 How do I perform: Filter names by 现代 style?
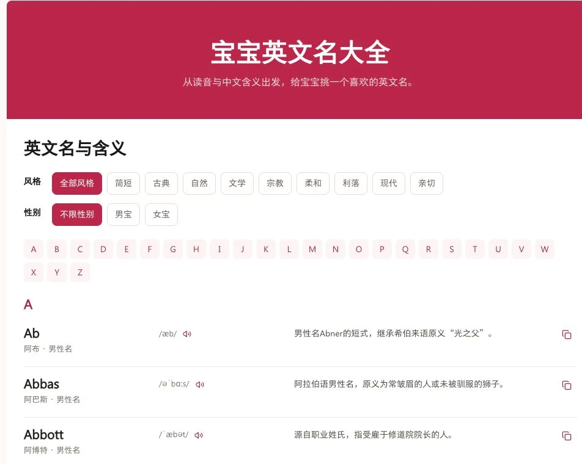click(389, 183)
